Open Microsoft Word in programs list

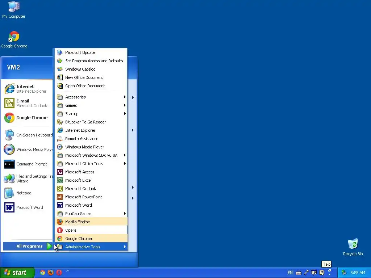click(91, 205)
